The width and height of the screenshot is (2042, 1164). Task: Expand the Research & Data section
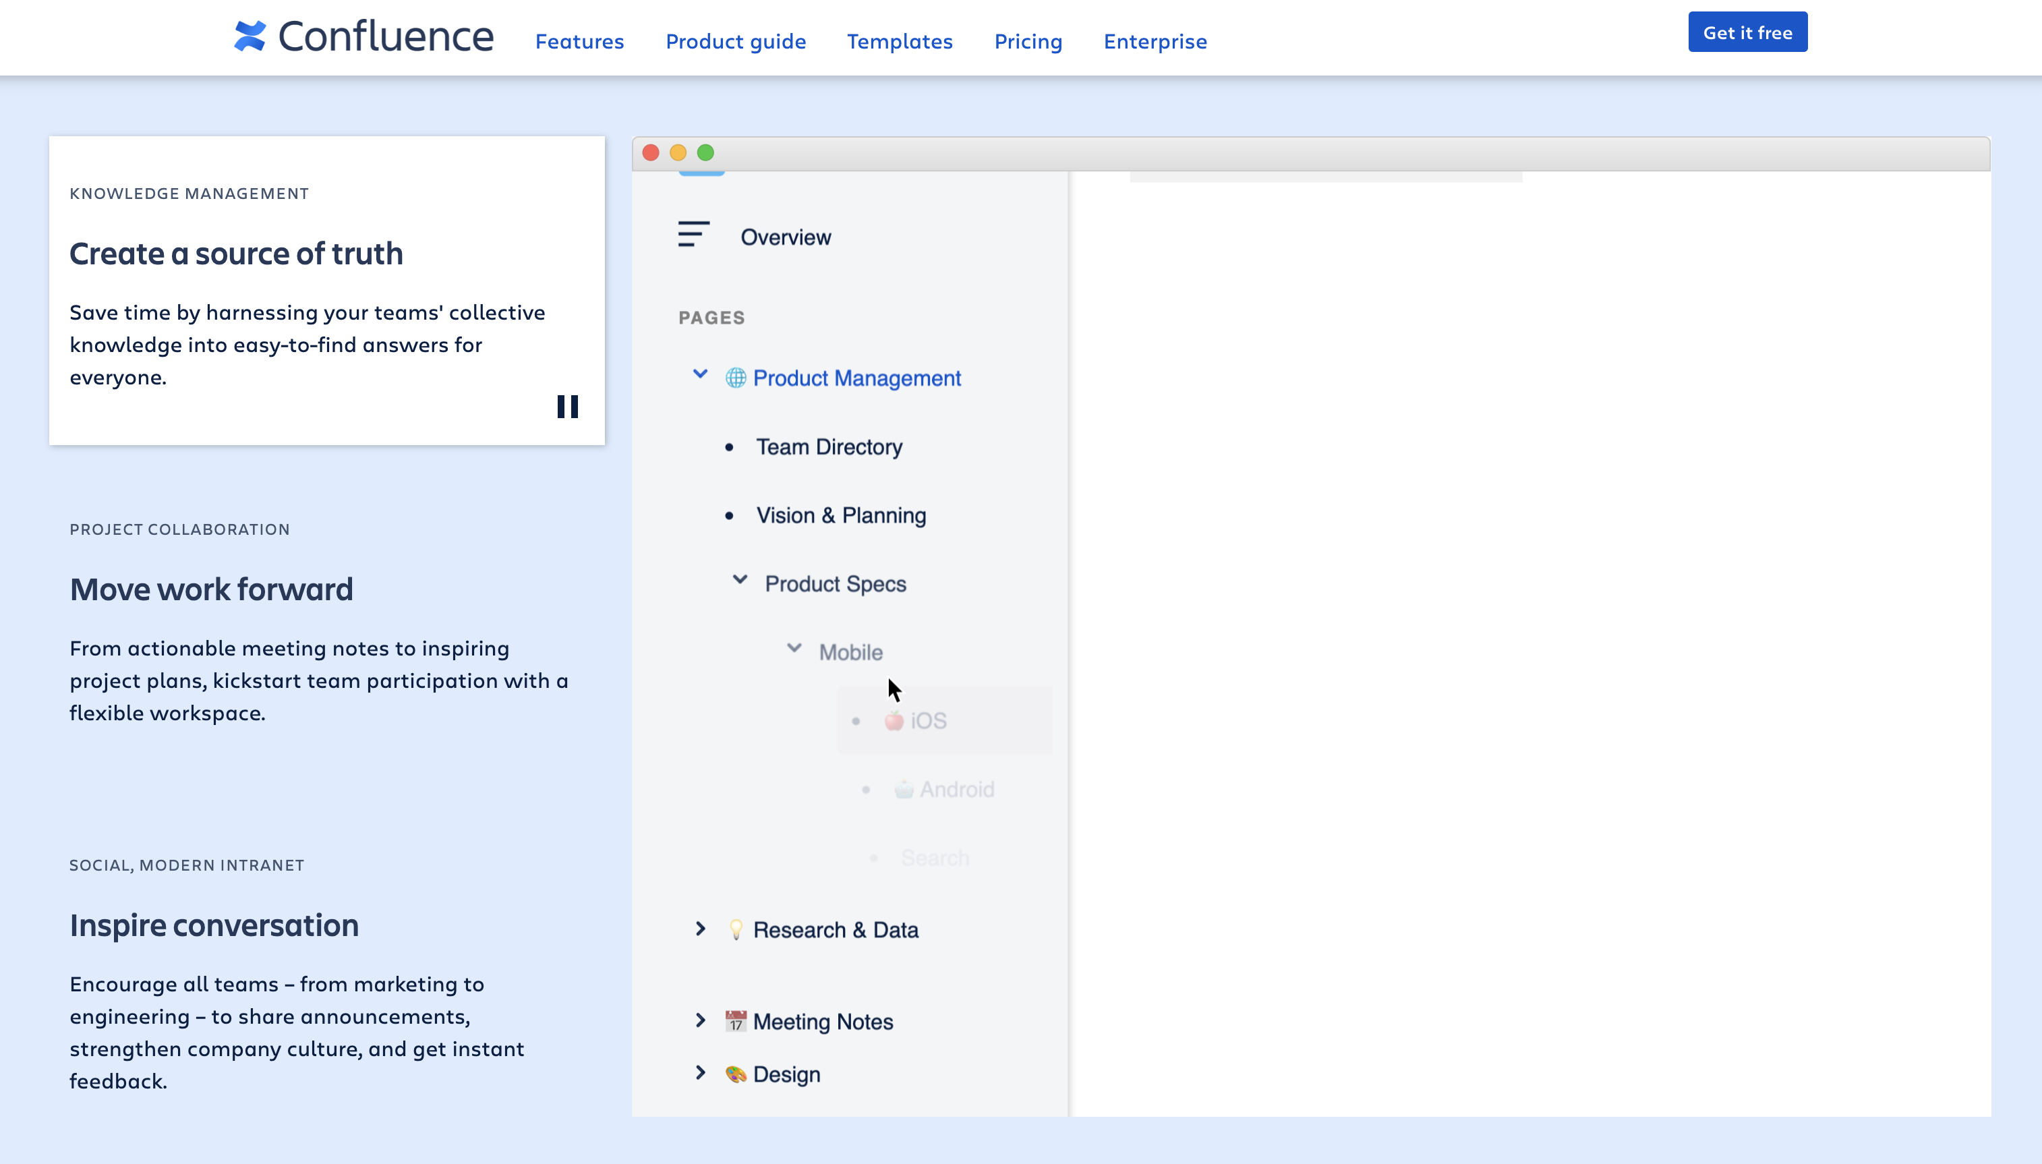[700, 929]
